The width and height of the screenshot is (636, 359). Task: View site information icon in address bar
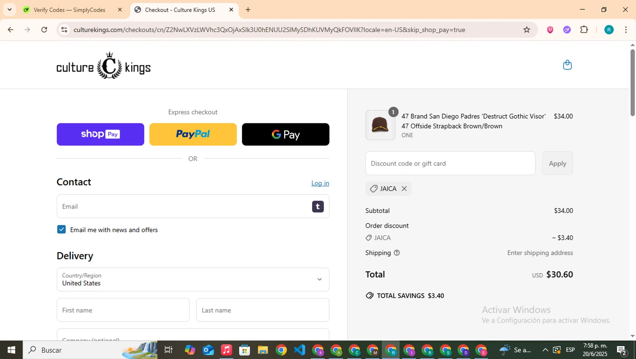pos(64,30)
